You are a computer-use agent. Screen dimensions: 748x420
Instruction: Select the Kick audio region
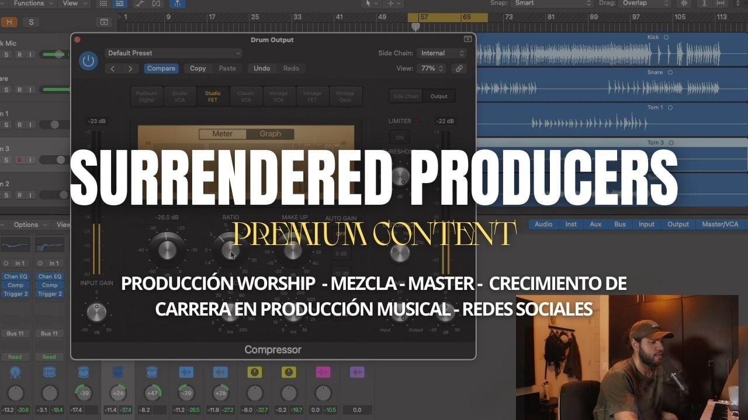pos(612,50)
